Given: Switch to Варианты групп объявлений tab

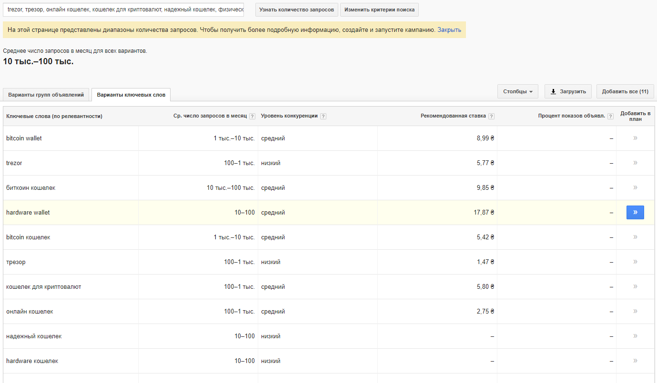Looking at the screenshot, I should pos(46,95).
